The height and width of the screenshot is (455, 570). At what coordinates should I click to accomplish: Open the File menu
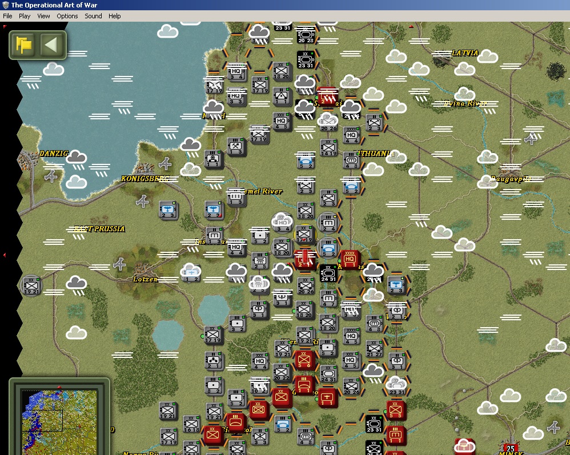[x=7, y=16]
